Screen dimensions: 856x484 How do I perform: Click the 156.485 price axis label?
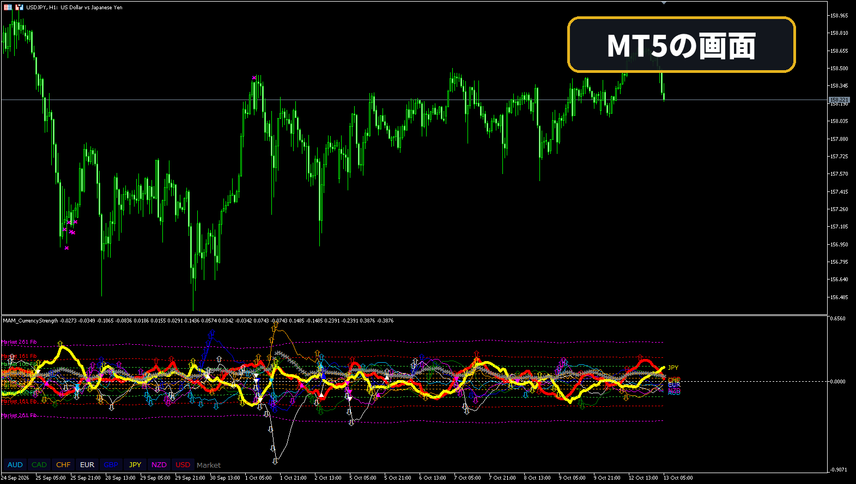839,297
